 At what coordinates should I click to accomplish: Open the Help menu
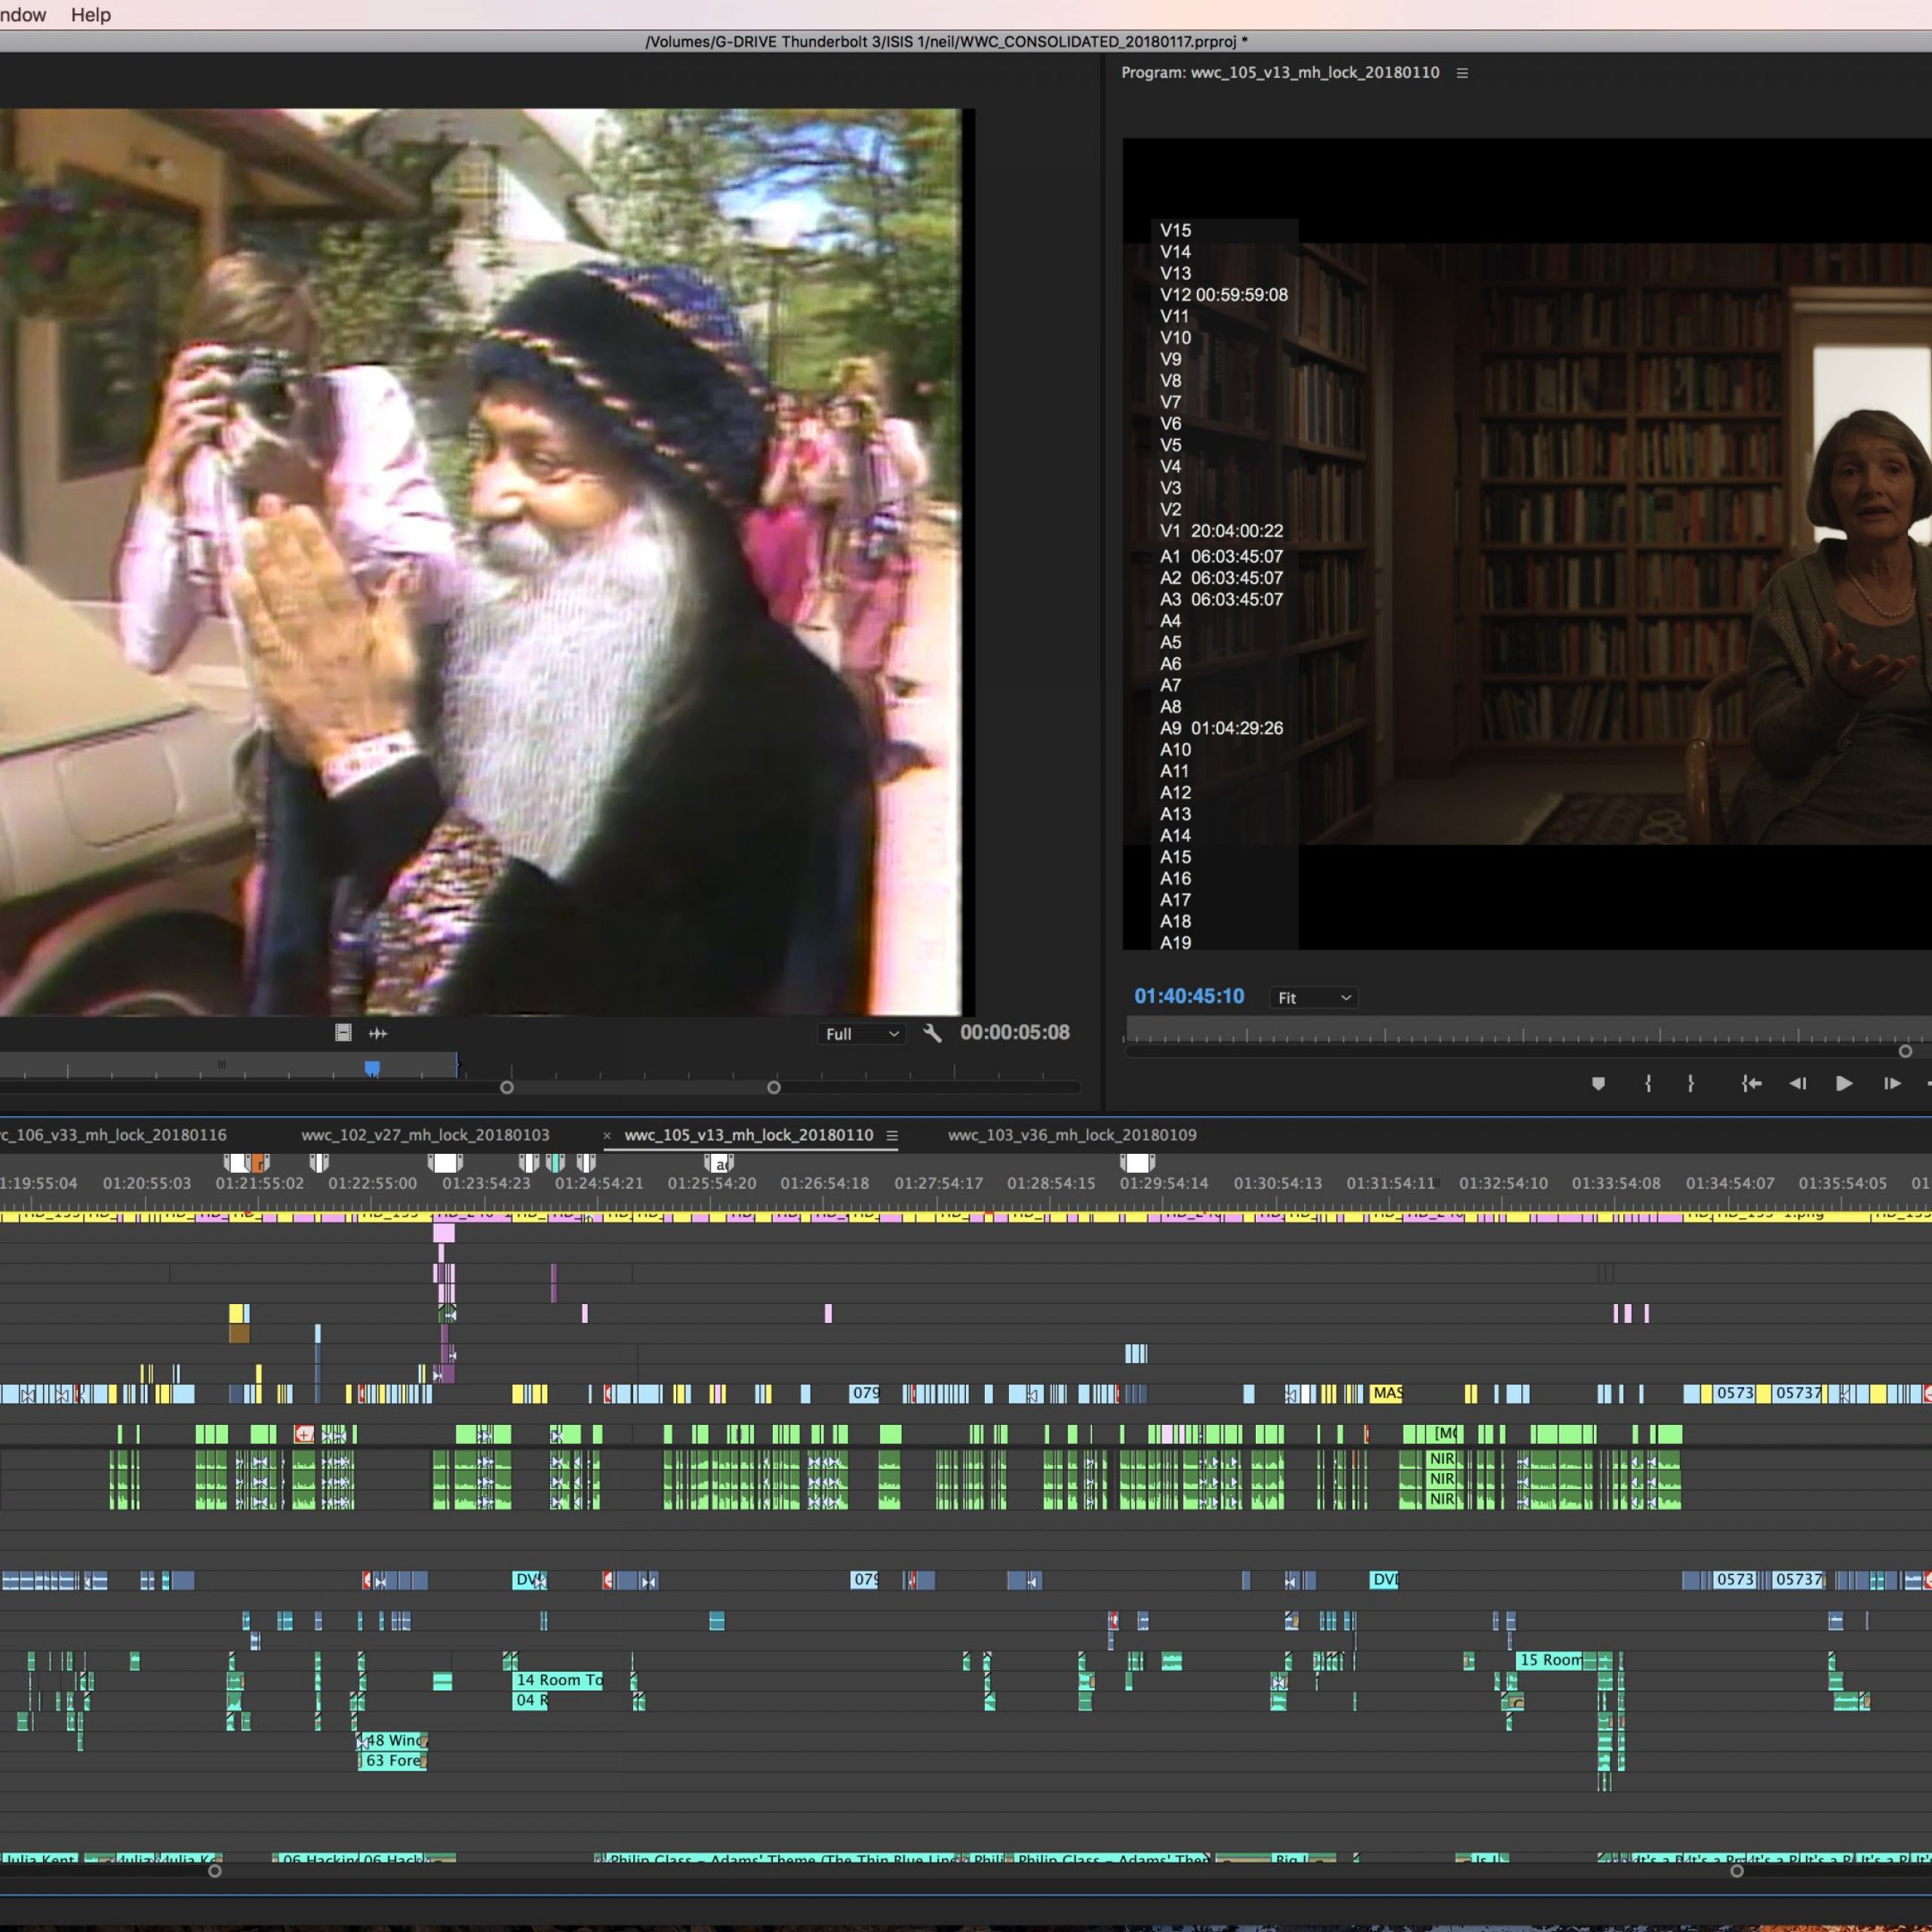pos(90,15)
